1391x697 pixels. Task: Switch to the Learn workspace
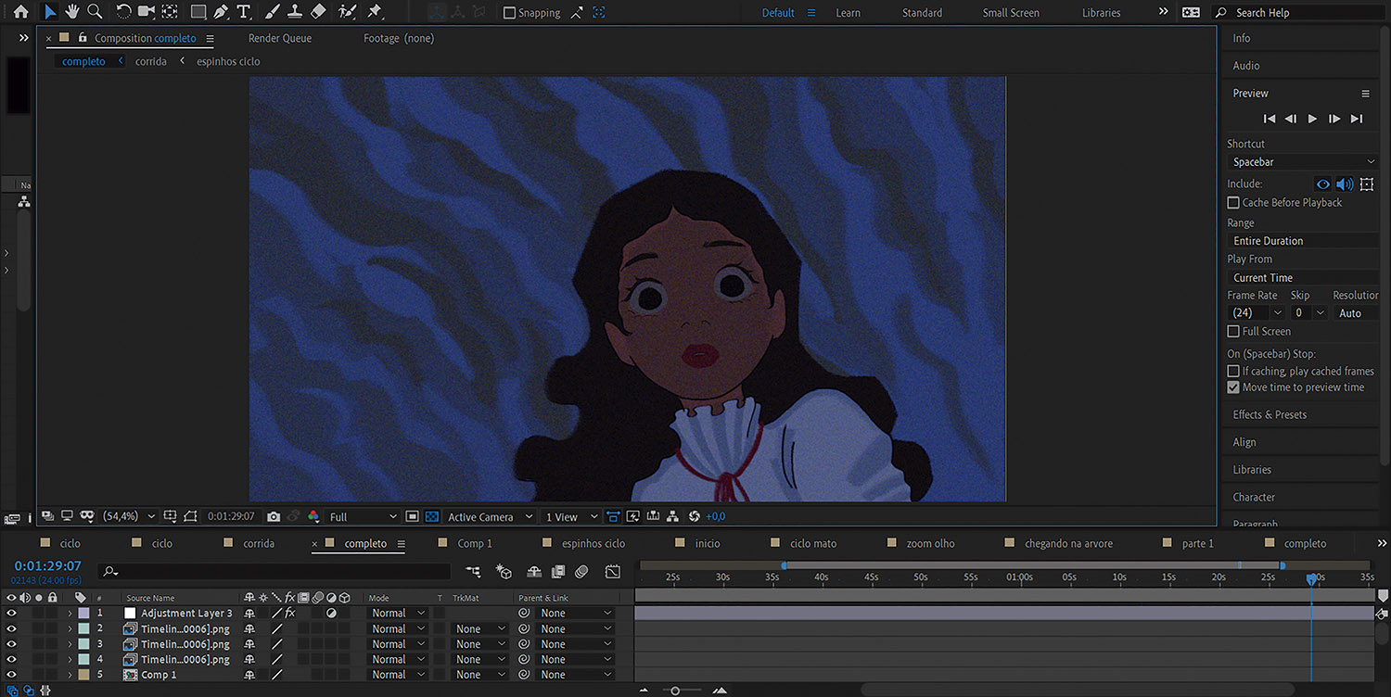(x=848, y=13)
